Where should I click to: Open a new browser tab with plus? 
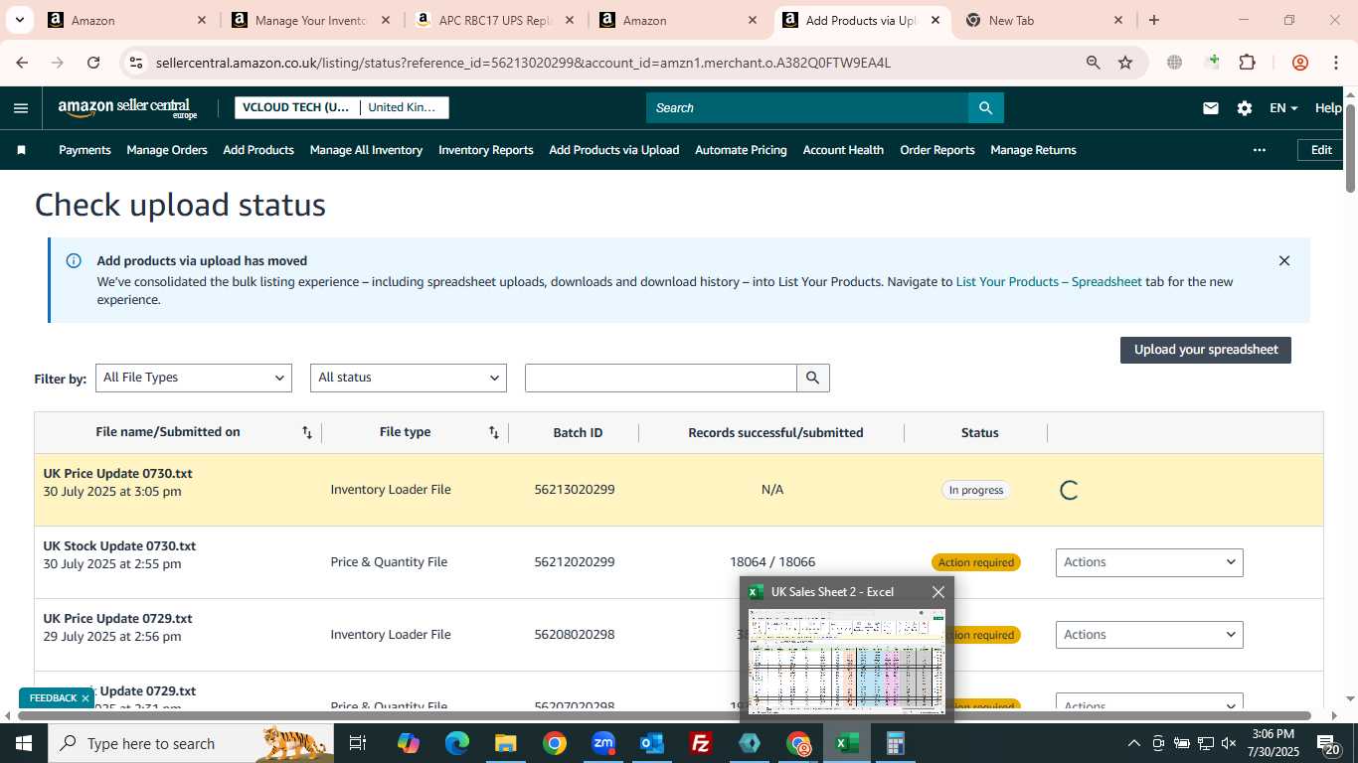[x=1153, y=20]
